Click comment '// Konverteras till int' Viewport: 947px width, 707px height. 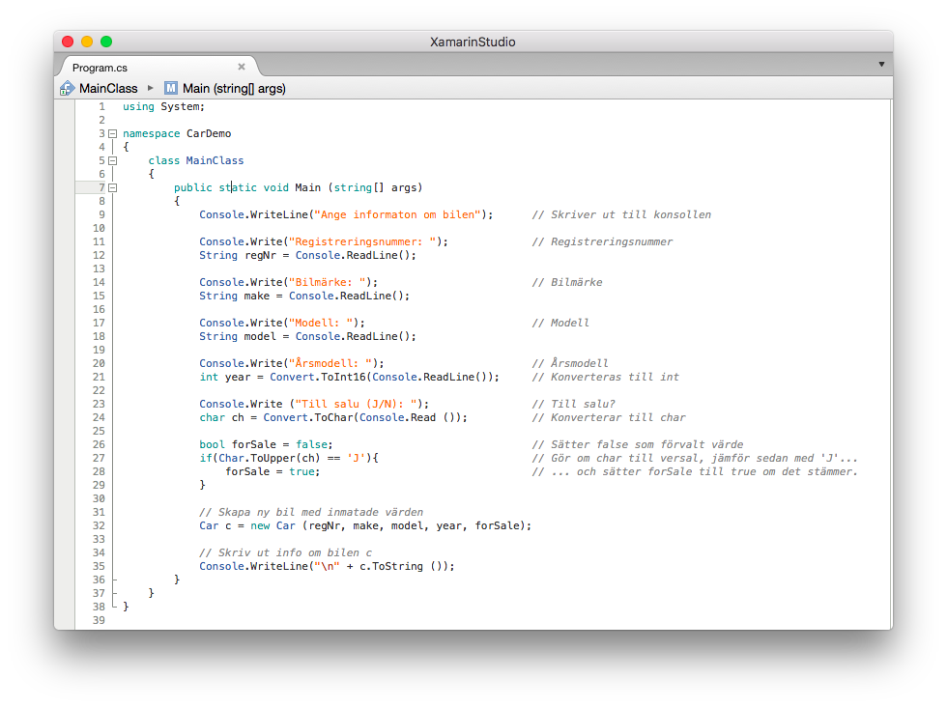[x=605, y=377]
